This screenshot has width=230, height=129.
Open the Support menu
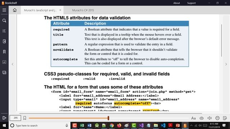tap(191, 3)
